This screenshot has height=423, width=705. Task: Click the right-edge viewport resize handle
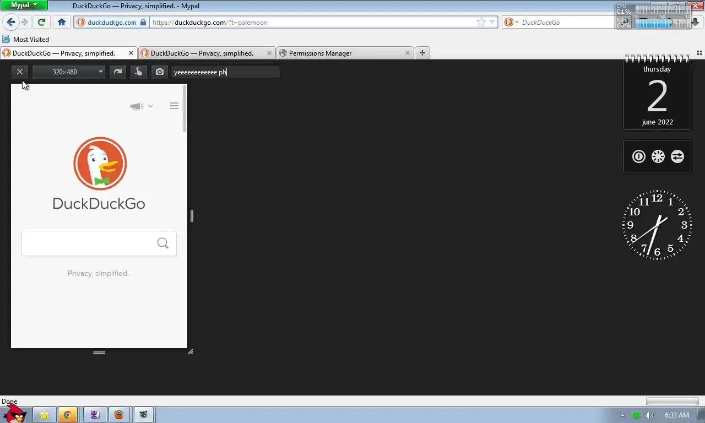[x=192, y=216]
